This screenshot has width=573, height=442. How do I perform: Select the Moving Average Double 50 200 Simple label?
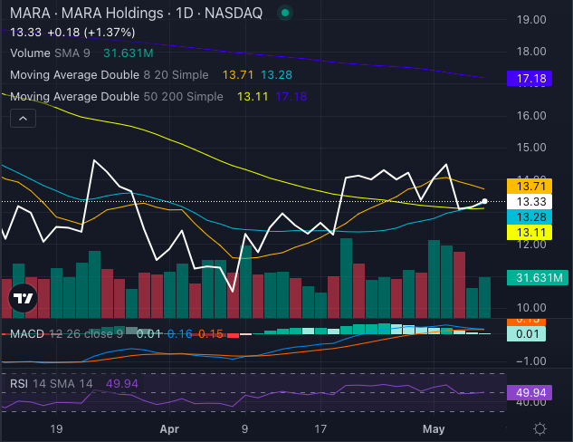116,97
